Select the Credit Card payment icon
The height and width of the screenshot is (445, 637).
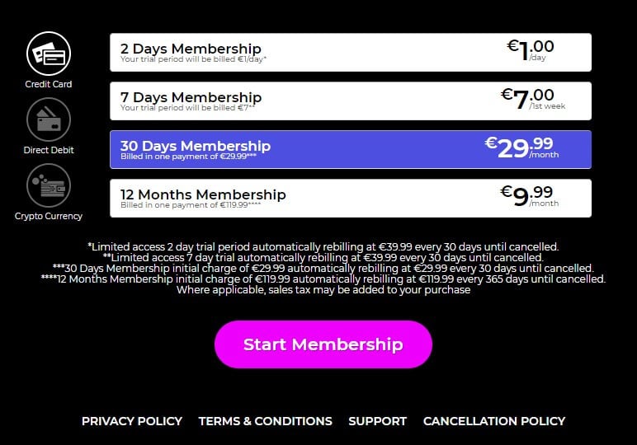pyautogui.click(x=49, y=54)
